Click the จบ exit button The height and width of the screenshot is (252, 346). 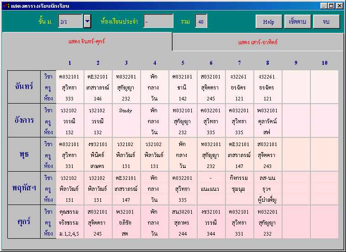tap(326, 21)
